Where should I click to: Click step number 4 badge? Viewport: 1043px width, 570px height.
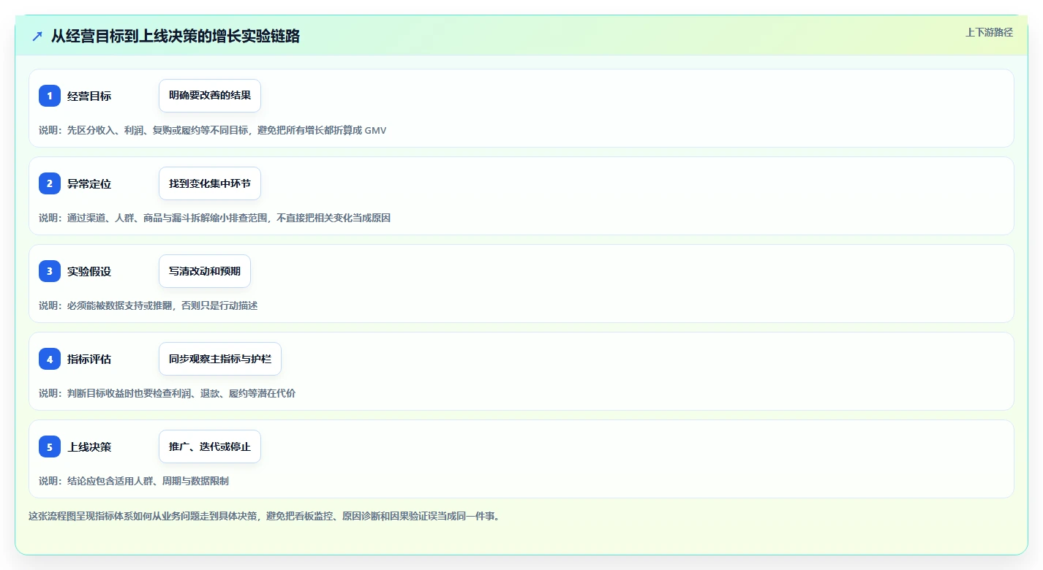(x=50, y=359)
